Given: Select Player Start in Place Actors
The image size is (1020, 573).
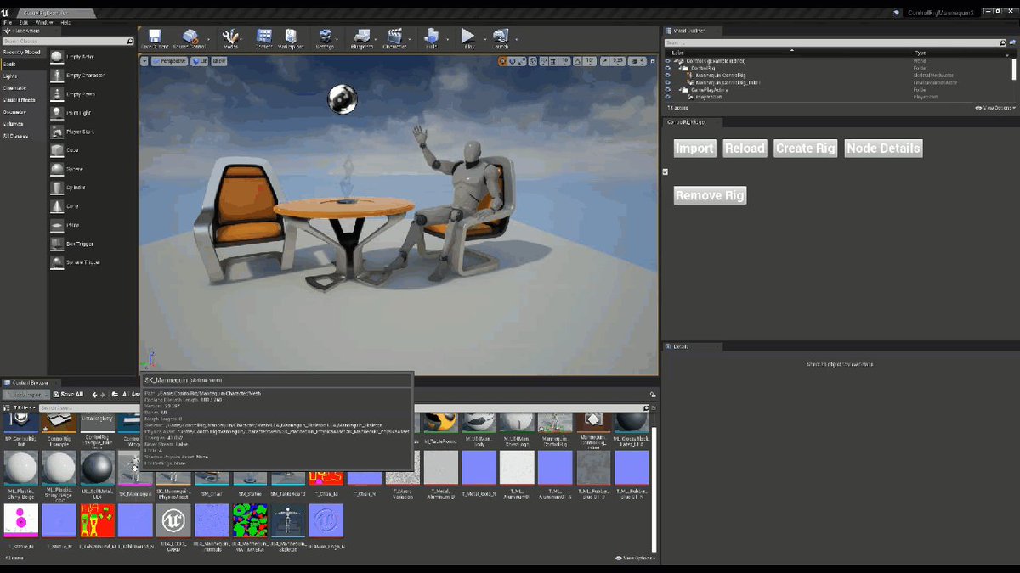Looking at the screenshot, I should (92, 132).
